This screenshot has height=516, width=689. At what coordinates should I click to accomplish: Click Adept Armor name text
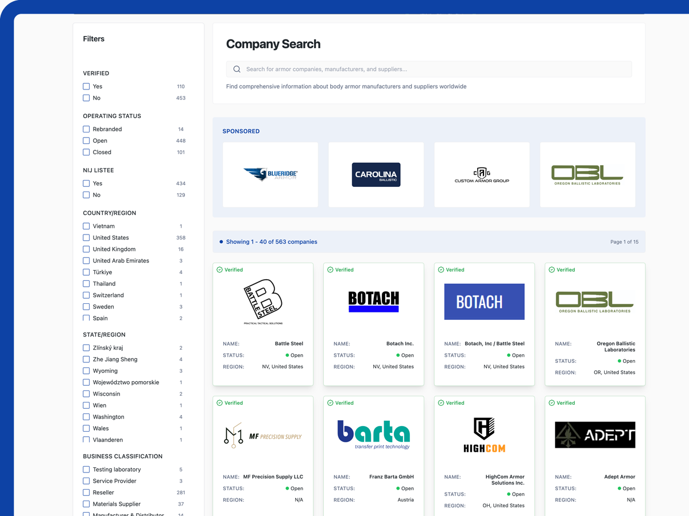click(x=620, y=477)
